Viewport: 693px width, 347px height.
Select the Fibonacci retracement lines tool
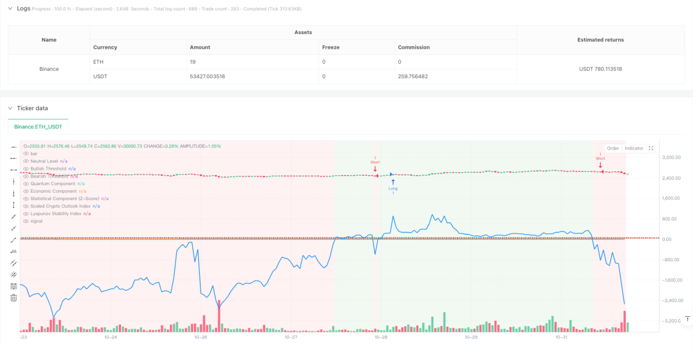(x=13, y=286)
